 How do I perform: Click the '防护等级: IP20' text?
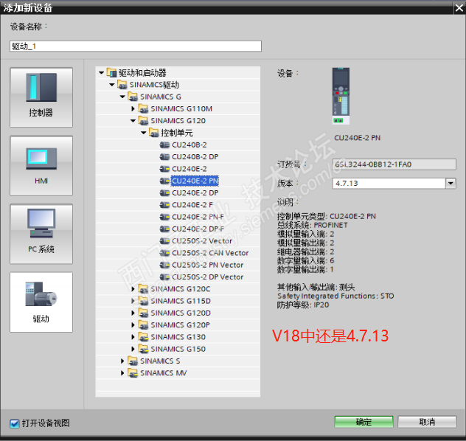[x=303, y=305]
